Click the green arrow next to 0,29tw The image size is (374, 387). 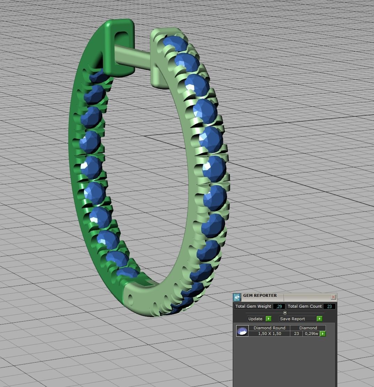(323, 334)
